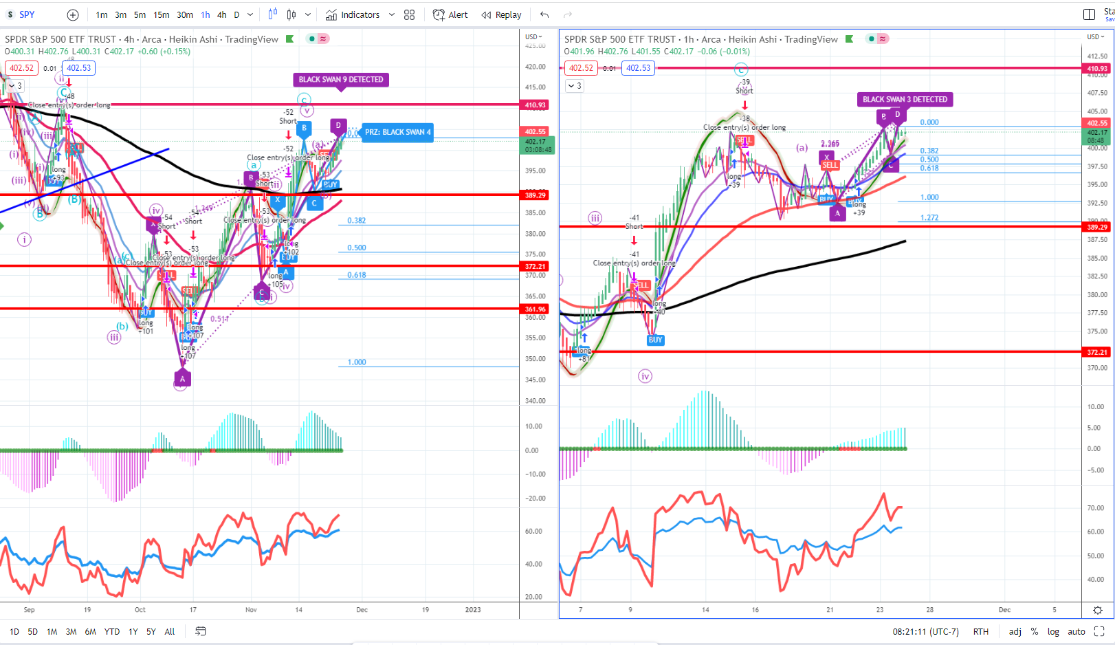Open the go to date calendar icon
Viewport: 1115px width, 645px height.
(x=200, y=631)
